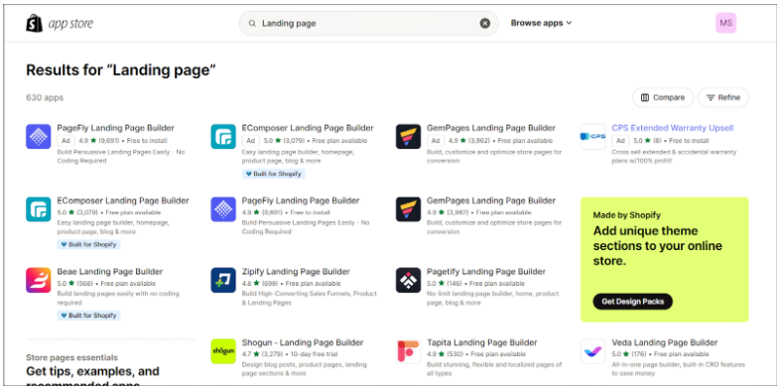Viewport: 782px width, 390px height.
Task: Open the PageFly app icon in the Ad row
Action: 39,137
